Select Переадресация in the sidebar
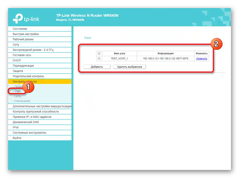239x178 pixels. click(40, 66)
